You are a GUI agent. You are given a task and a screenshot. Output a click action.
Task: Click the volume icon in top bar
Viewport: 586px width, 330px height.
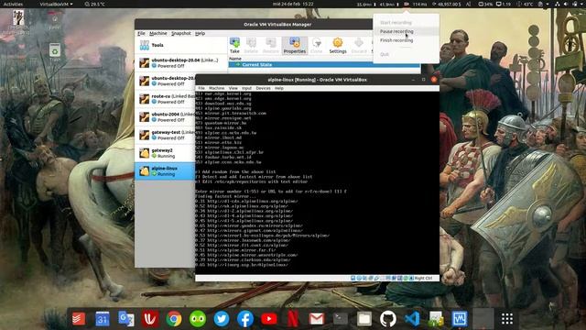[x=565, y=4]
